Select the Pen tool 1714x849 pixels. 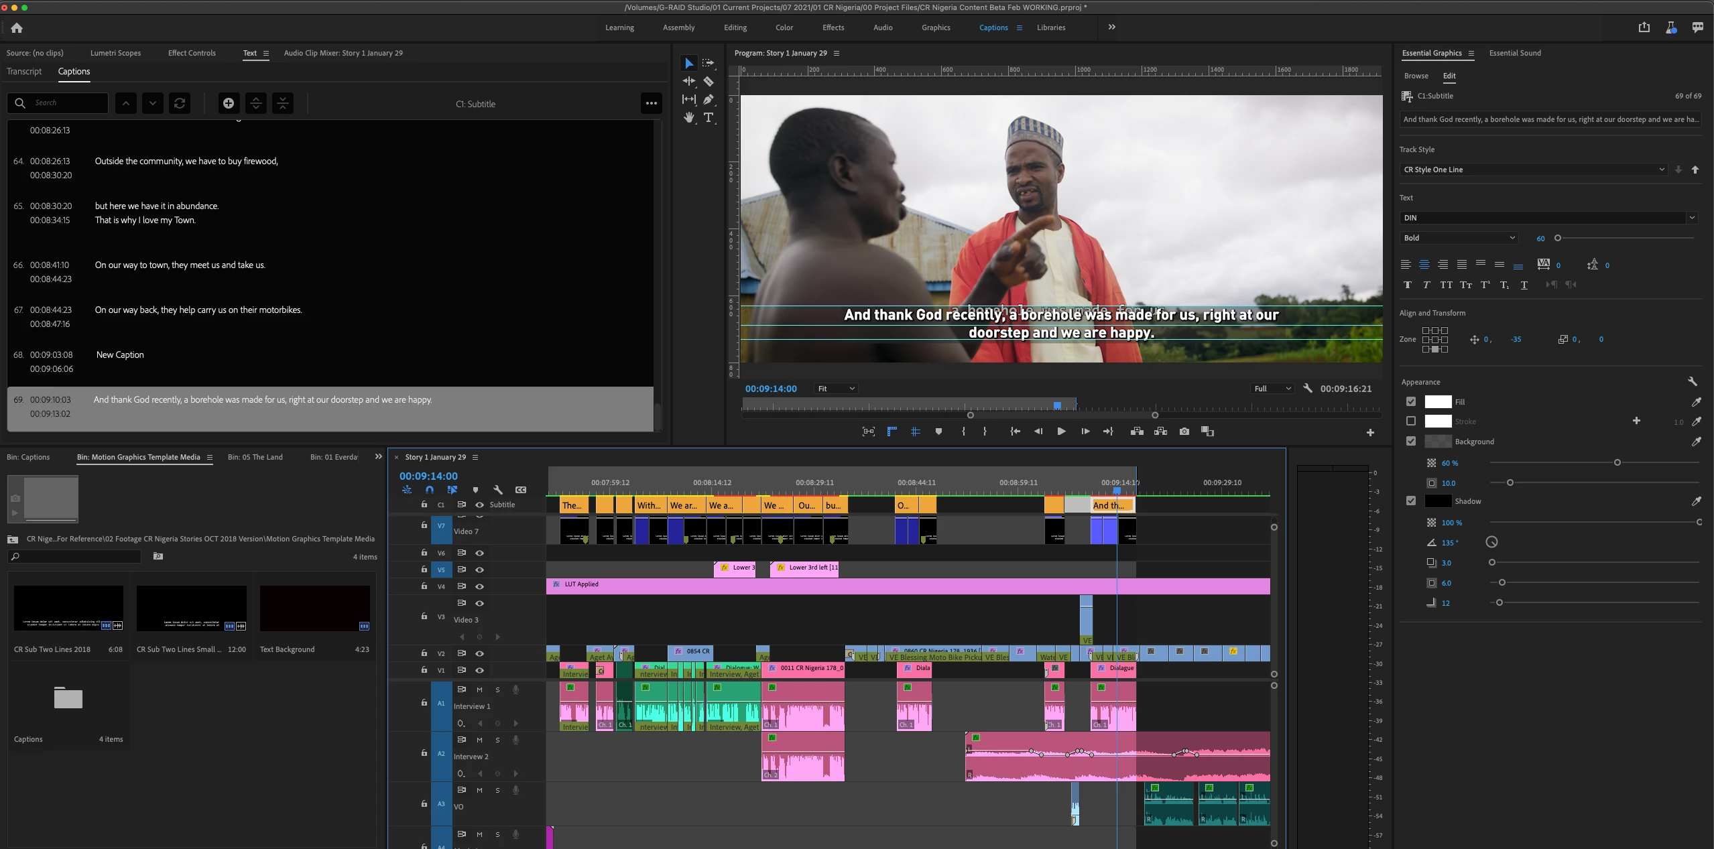(709, 99)
